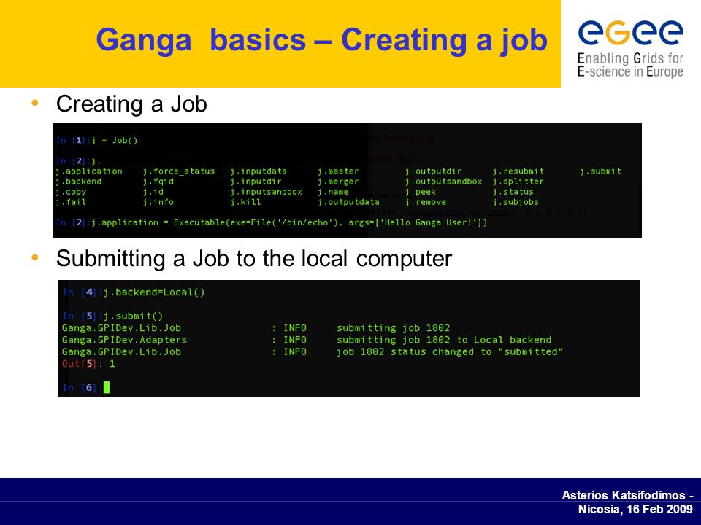Click the 'j.backend=Local()' command line
This screenshot has height=525, width=701.
(x=154, y=292)
